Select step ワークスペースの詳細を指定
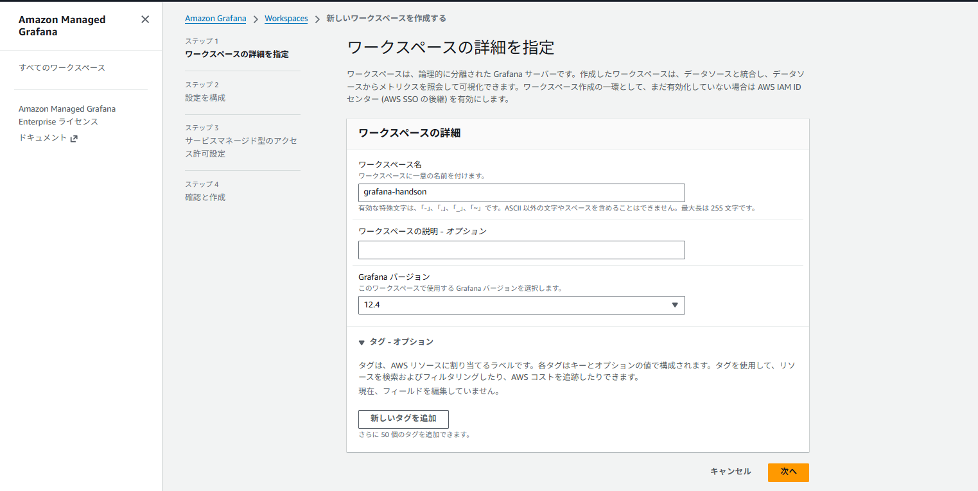Image resolution: width=978 pixels, height=491 pixels. (237, 54)
